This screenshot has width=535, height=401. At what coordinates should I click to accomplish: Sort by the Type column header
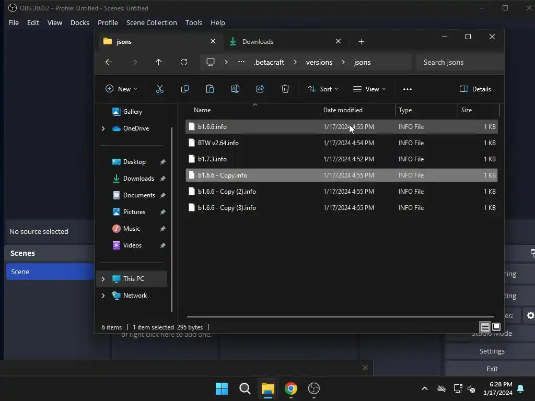click(x=426, y=110)
